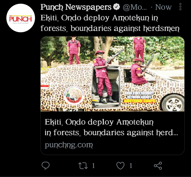
Task: Click the verified badge beside Punch Newspapers
Action: (116, 7)
